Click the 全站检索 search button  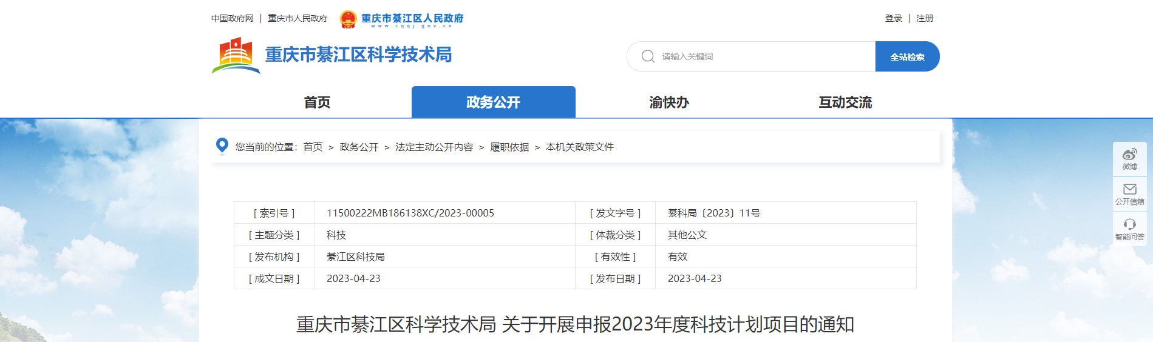(x=907, y=56)
